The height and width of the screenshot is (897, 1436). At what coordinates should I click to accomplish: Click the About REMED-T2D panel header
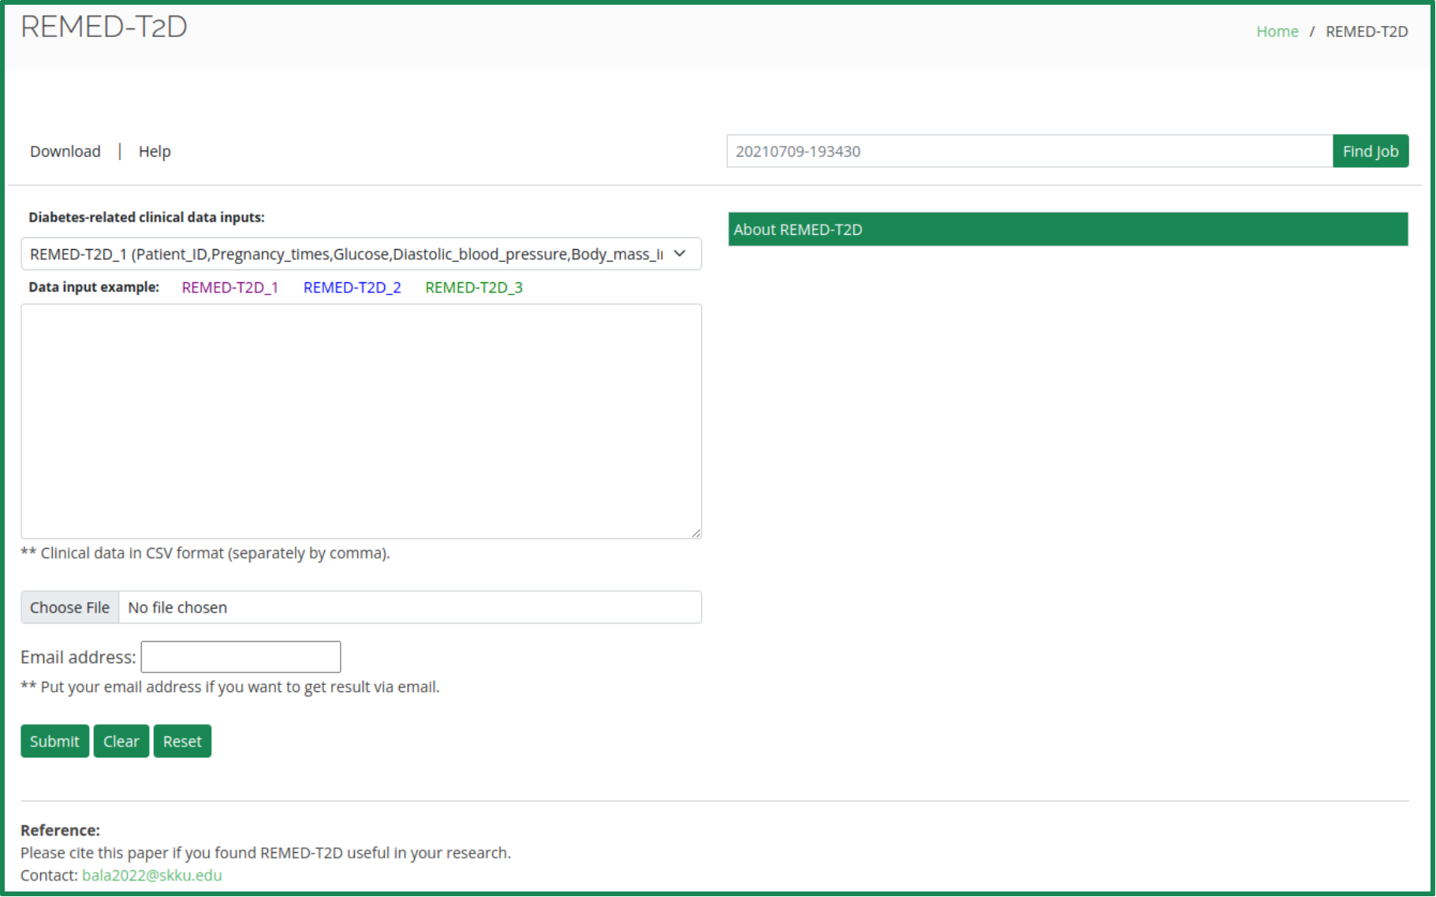(1067, 229)
